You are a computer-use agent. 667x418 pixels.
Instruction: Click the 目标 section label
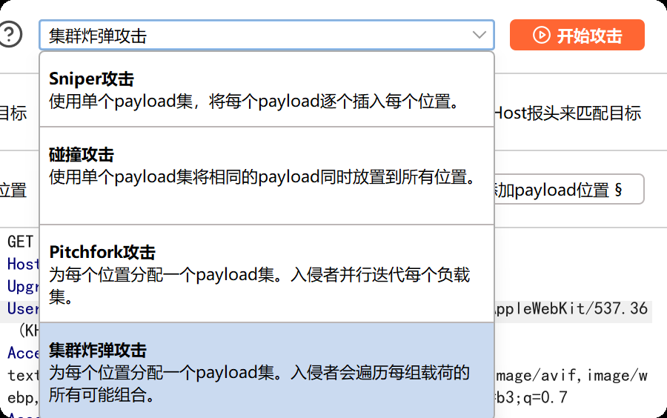coord(13,113)
